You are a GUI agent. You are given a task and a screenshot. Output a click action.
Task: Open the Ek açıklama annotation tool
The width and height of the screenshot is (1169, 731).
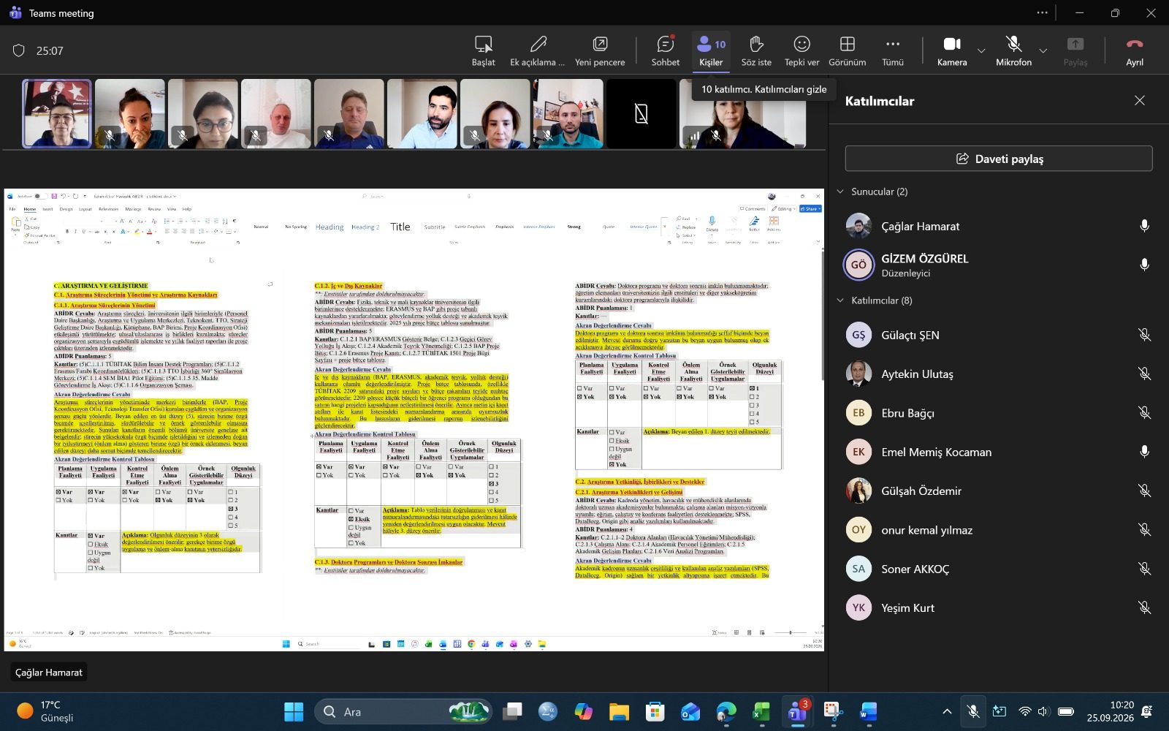coord(537,51)
